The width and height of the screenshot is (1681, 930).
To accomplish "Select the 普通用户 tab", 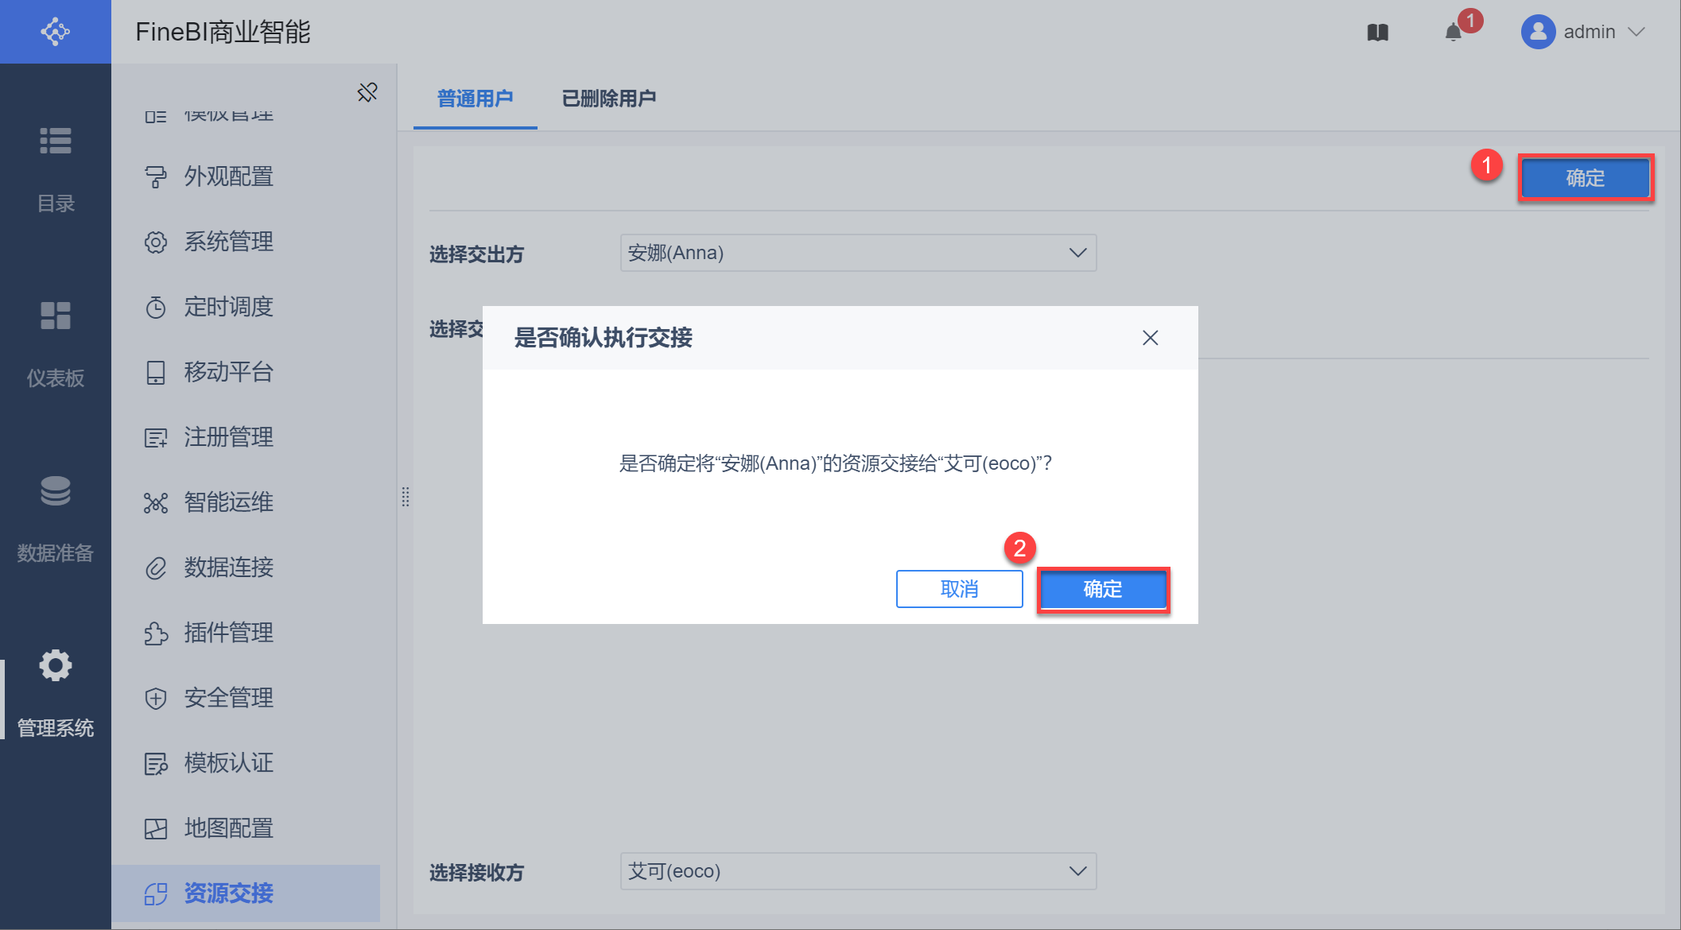I will click(x=475, y=99).
